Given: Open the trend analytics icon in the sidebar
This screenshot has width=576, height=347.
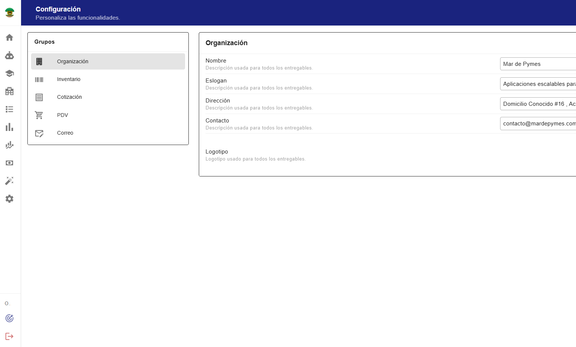Looking at the screenshot, I should tap(10, 145).
